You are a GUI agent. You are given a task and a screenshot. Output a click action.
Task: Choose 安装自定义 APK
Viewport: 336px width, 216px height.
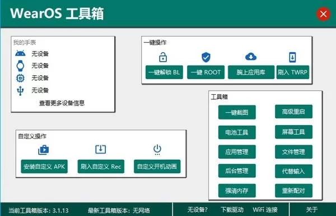(x=44, y=167)
